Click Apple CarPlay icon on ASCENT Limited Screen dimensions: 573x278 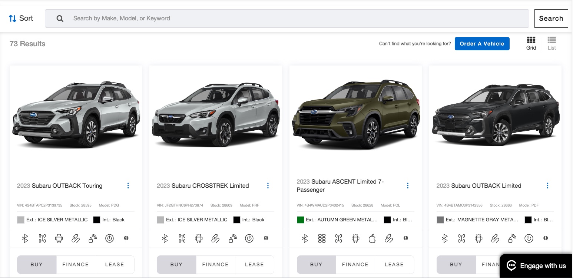click(x=372, y=238)
